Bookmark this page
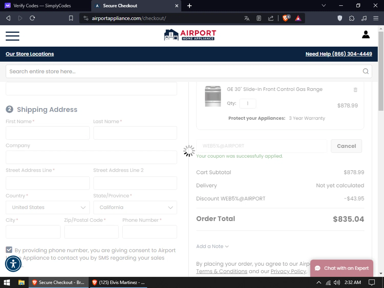Screen dimensions: 384x288 [71, 18]
